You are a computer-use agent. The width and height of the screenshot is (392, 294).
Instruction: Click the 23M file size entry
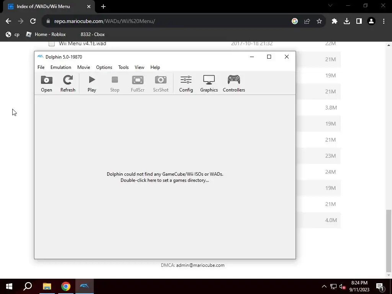[330, 156]
